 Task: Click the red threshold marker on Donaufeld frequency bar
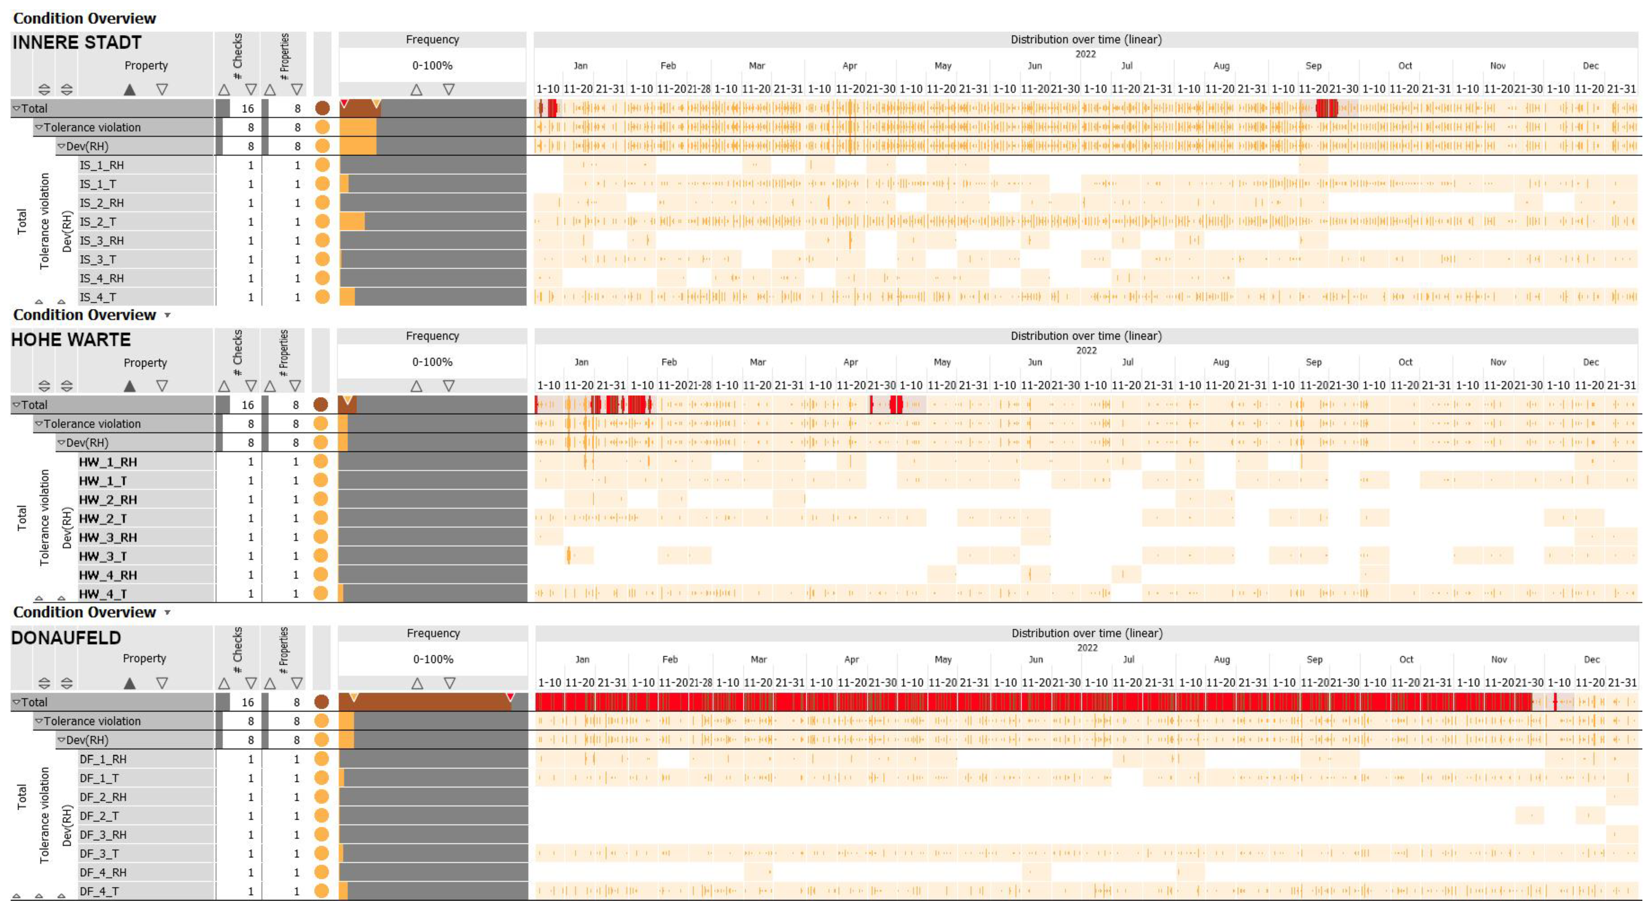(x=510, y=697)
